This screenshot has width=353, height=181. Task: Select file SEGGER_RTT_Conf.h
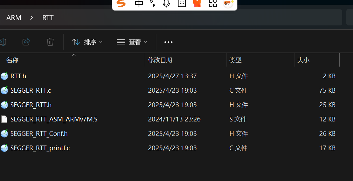point(39,133)
